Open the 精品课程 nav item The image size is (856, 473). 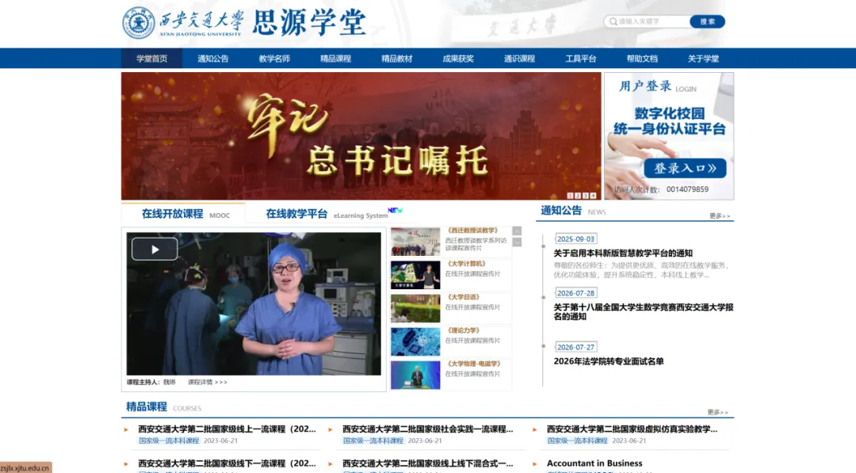point(335,59)
